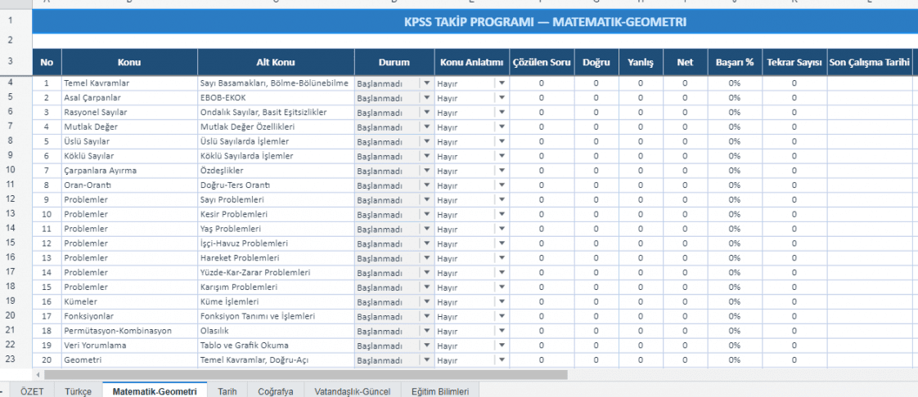918x397 pixels.
Task: Select the EBOB-EKOK cell
Action: coord(276,98)
